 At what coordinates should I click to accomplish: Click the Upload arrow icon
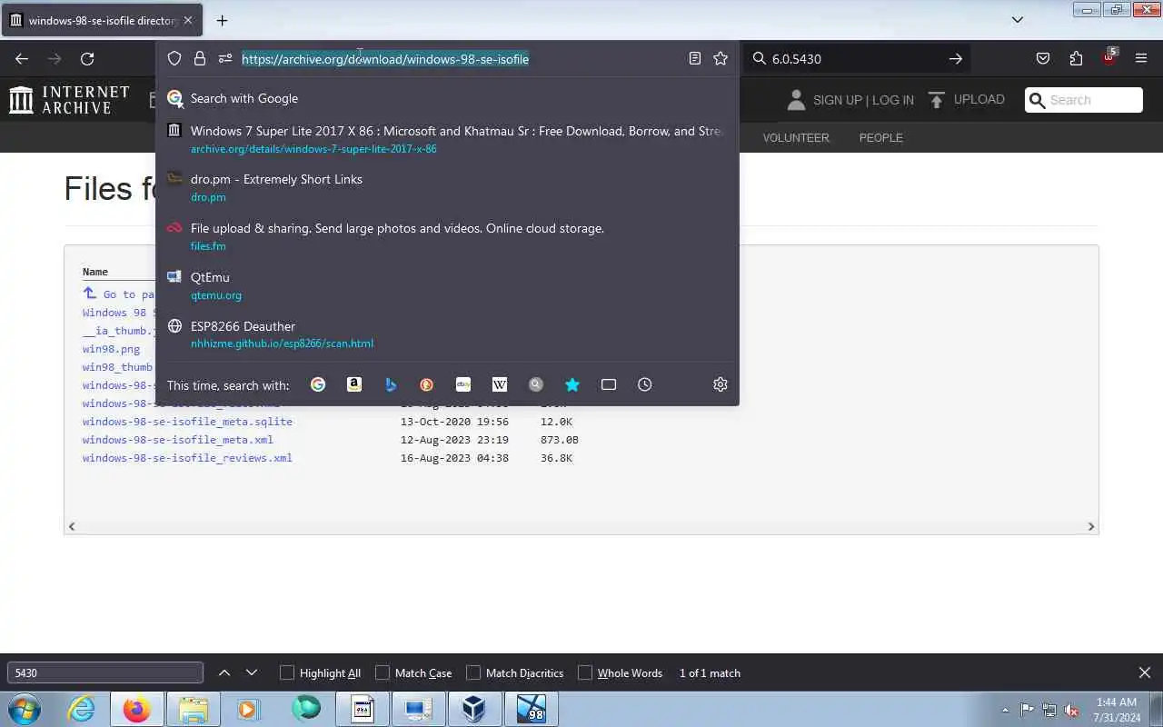tap(937, 100)
